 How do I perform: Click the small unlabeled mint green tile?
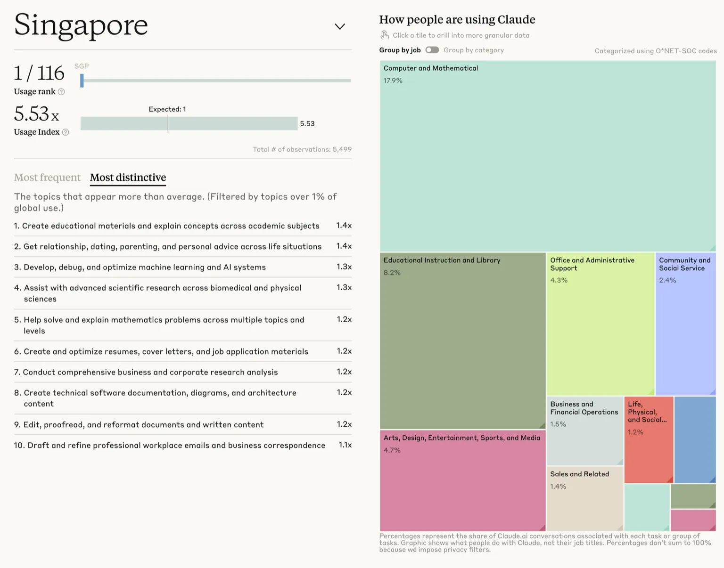coord(647,508)
